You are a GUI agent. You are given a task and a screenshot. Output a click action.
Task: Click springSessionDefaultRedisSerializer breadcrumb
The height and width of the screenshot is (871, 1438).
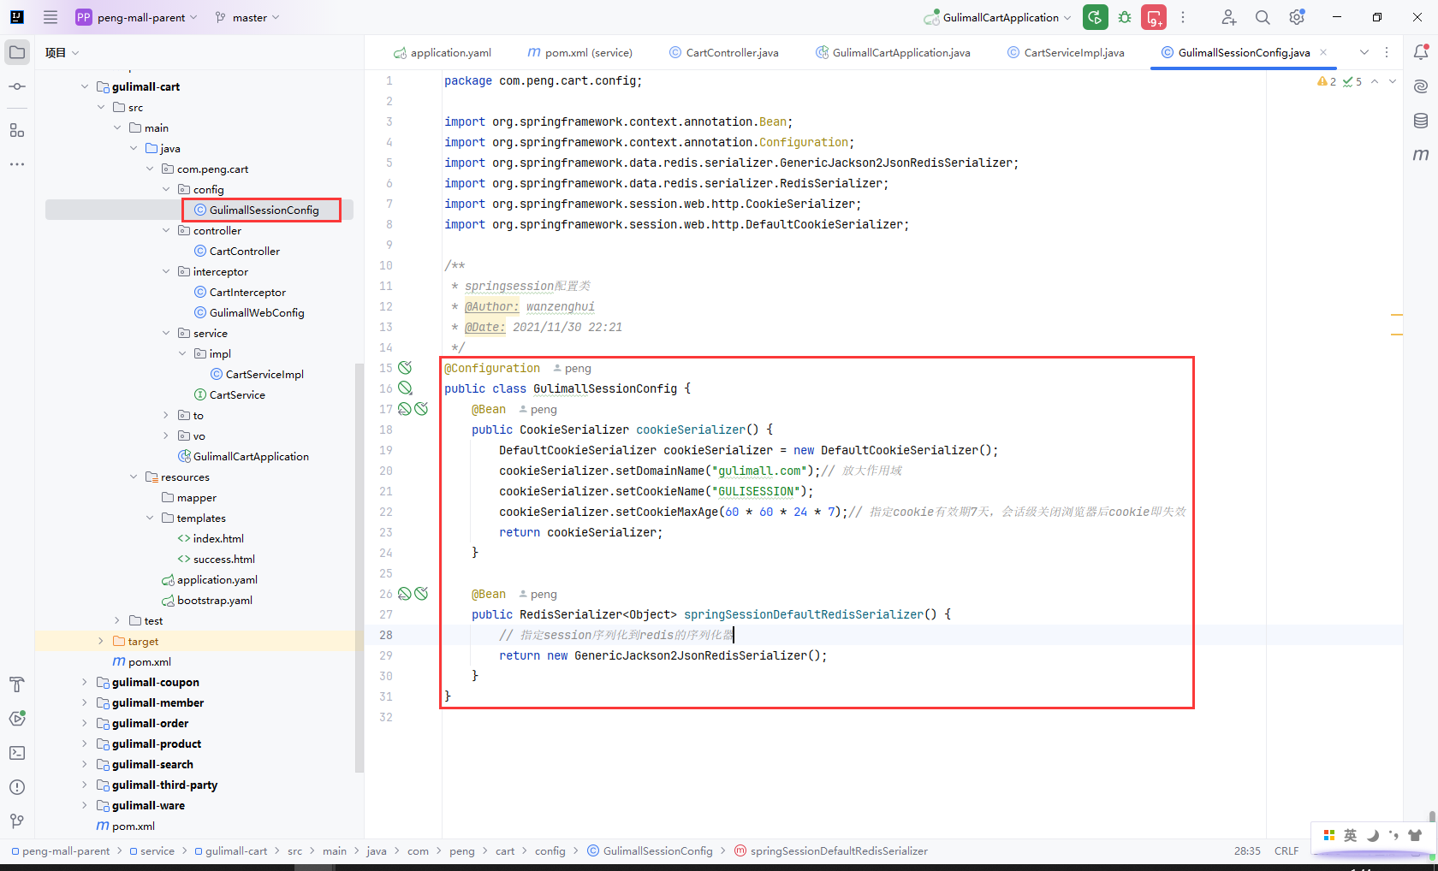point(831,850)
